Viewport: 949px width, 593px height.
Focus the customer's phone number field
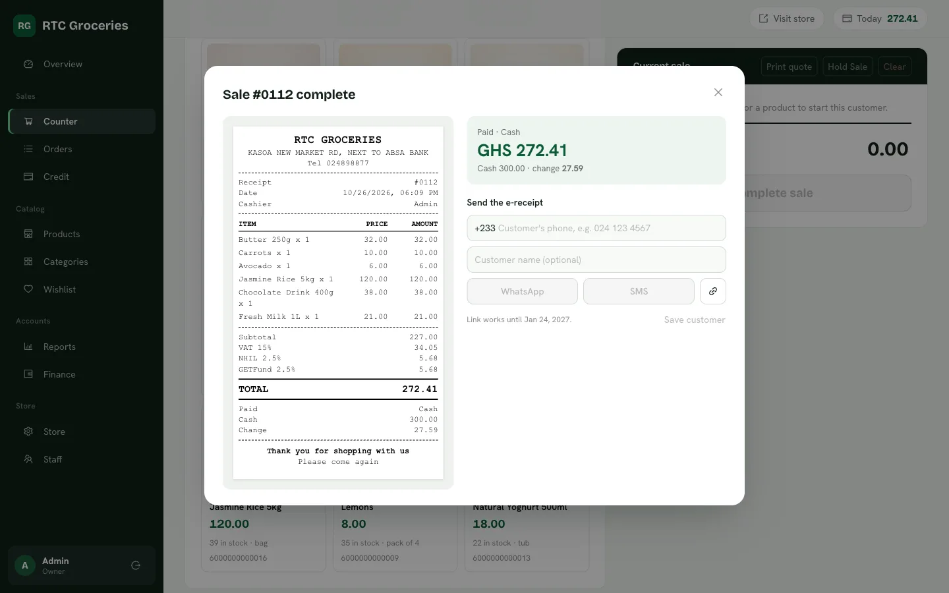[596, 228]
